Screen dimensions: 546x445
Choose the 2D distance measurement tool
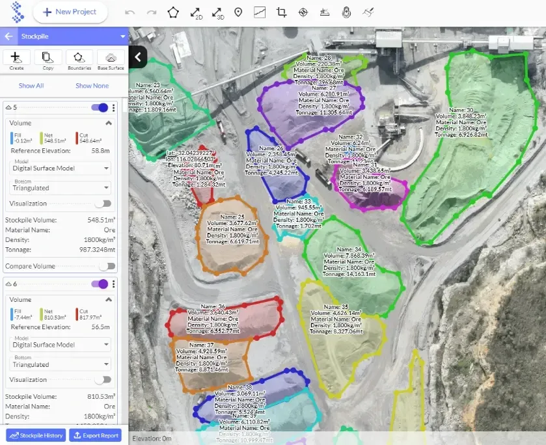coord(196,13)
